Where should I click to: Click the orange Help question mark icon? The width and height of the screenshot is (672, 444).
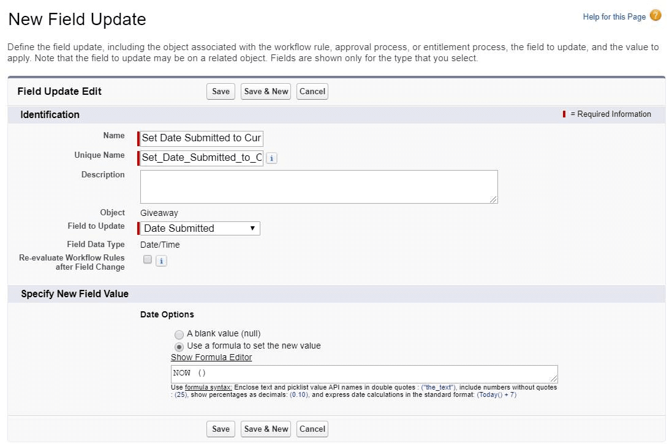click(655, 15)
